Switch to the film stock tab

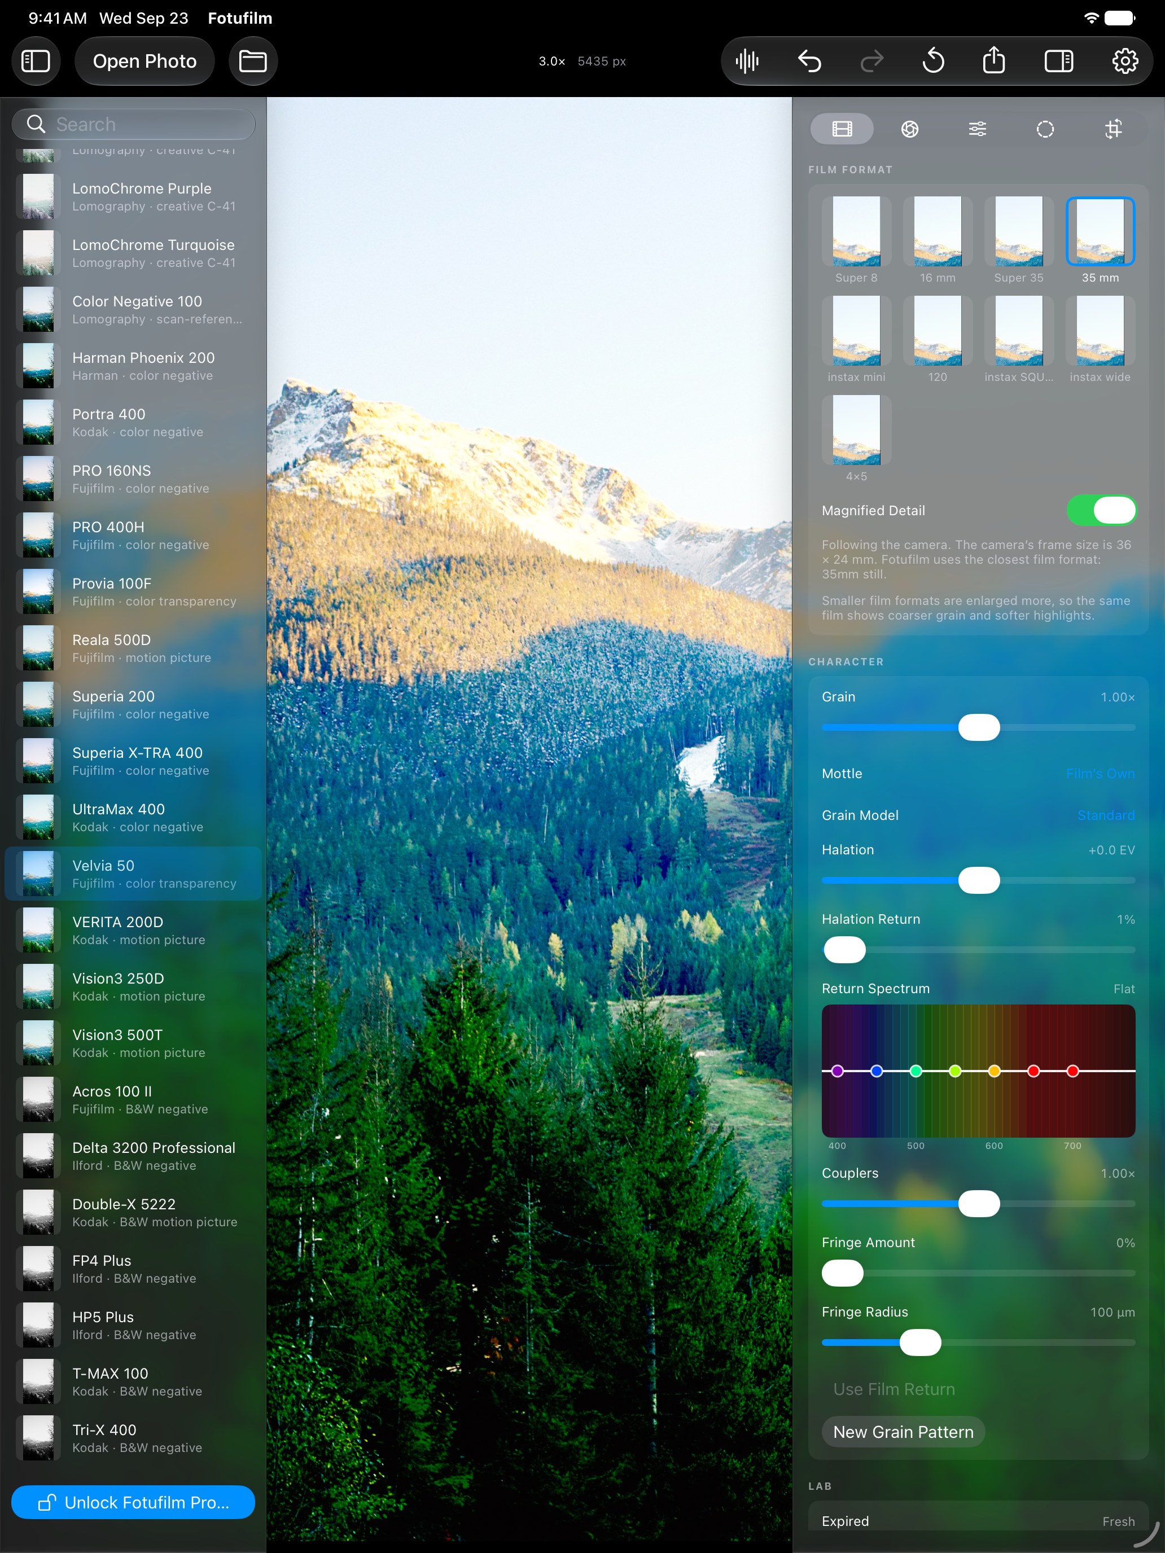[x=842, y=129]
